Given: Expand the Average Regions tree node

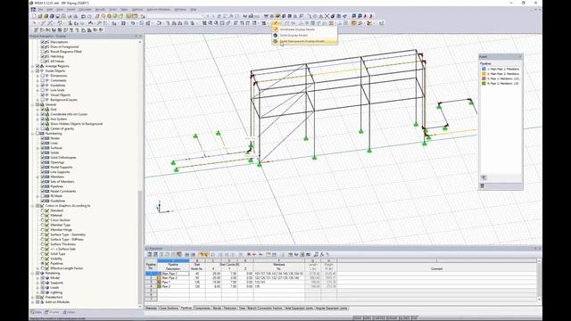Looking at the screenshot, I should point(33,66).
